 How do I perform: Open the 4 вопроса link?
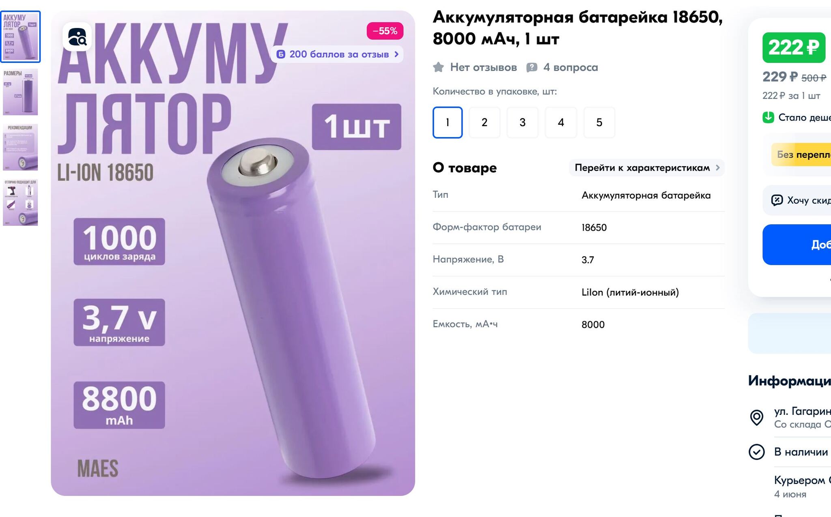click(570, 67)
